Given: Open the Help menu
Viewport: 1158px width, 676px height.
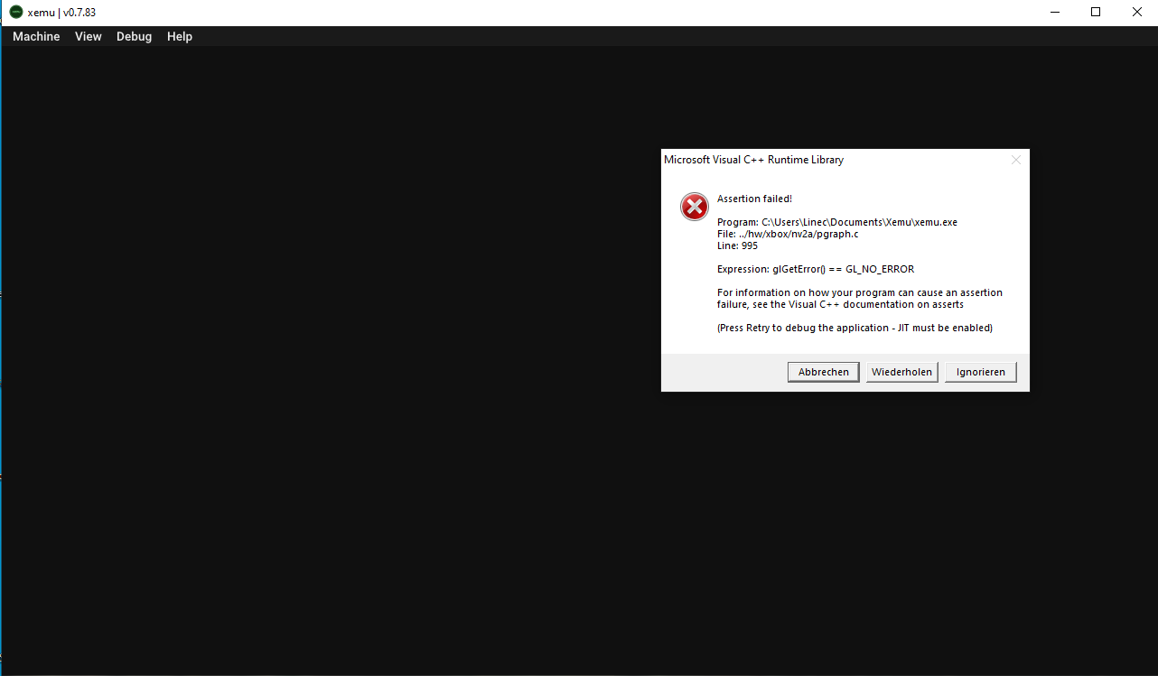Looking at the screenshot, I should 179,36.
